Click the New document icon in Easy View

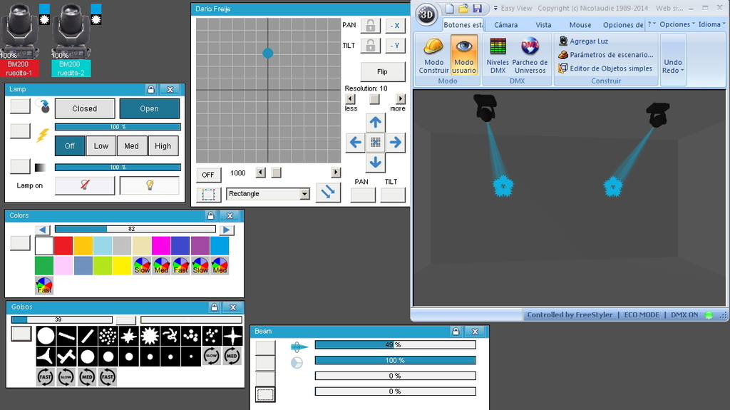[x=449, y=9]
